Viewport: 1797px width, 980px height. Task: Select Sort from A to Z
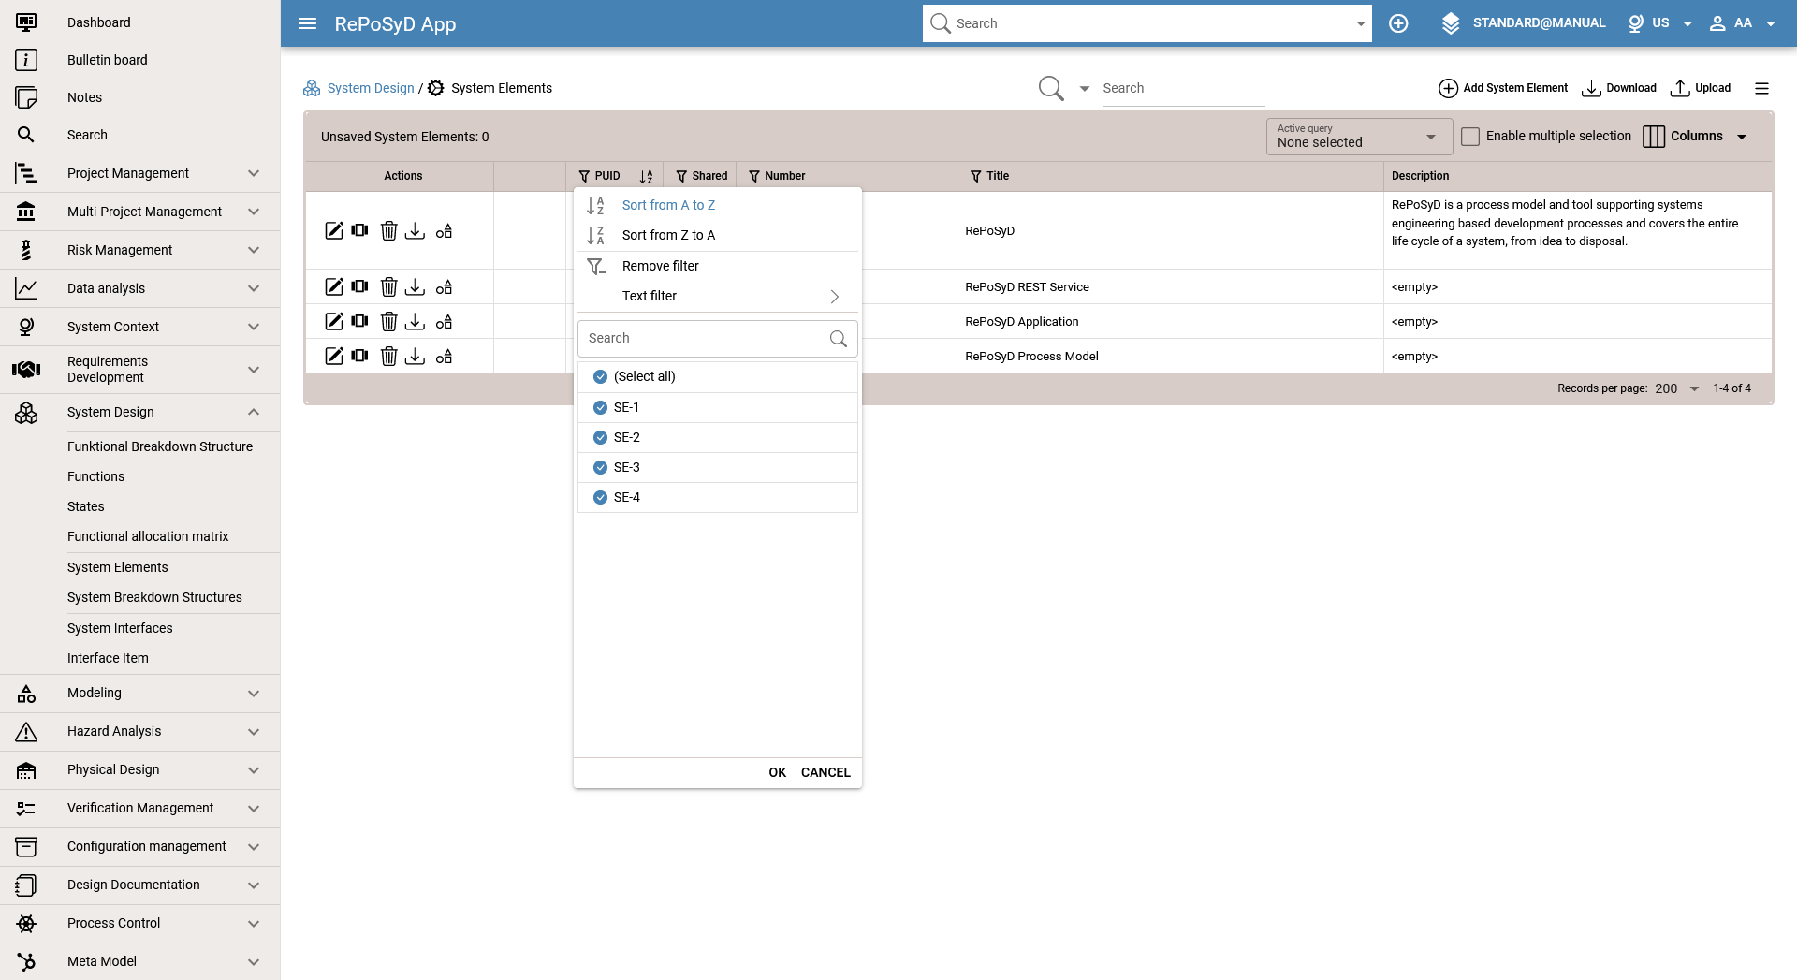[x=668, y=205]
